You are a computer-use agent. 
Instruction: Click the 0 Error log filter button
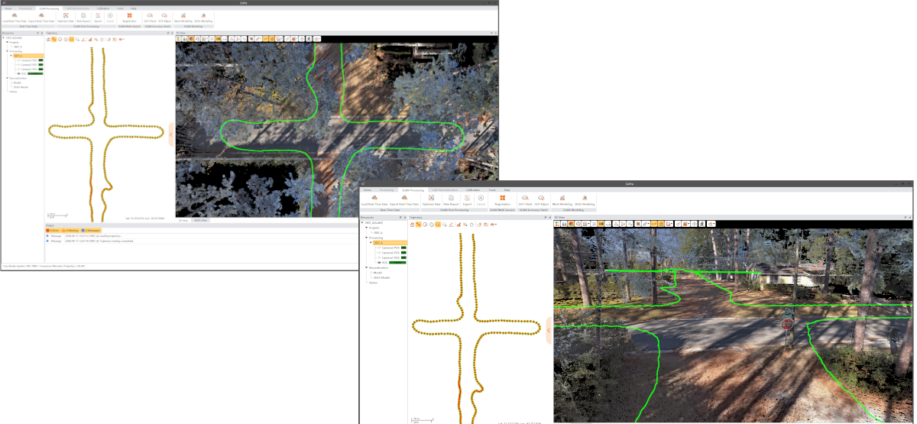53,229
